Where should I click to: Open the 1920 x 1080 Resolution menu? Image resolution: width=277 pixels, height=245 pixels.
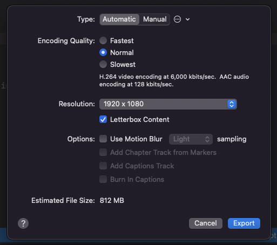(168, 104)
